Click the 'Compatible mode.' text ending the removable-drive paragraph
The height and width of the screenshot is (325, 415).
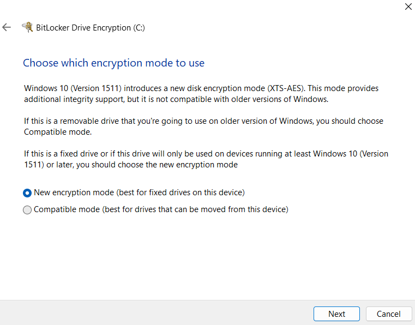click(58, 132)
